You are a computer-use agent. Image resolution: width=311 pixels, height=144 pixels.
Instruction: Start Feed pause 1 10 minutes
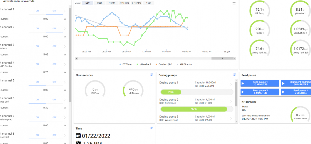coord(260,83)
